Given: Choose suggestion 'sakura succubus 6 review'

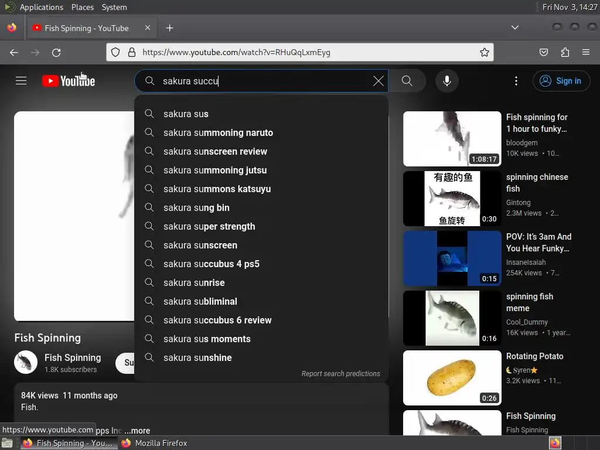Looking at the screenshot, I should (261, 320).
